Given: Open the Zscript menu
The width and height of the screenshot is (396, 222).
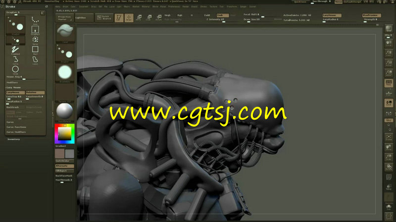Looking at the screenshot, I should (252, 6).
